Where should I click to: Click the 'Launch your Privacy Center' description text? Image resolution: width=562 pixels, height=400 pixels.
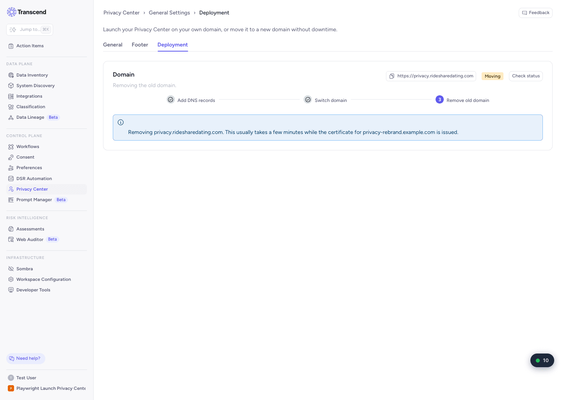220,30
